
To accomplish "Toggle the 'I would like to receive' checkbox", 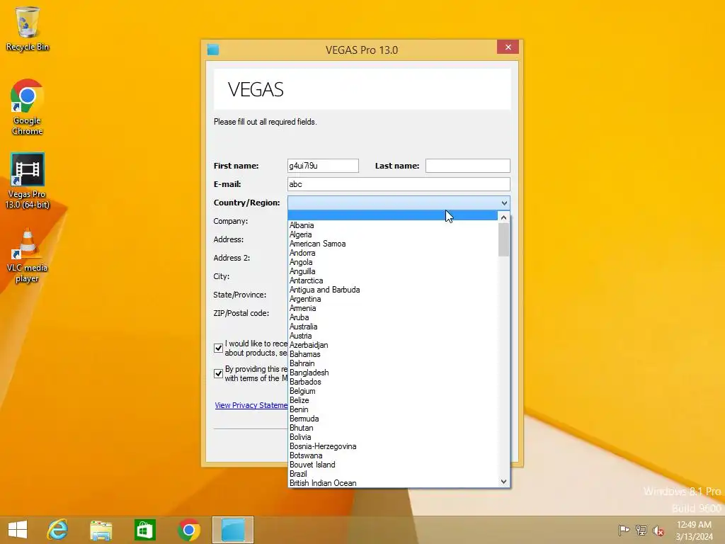I will (218, 348).
